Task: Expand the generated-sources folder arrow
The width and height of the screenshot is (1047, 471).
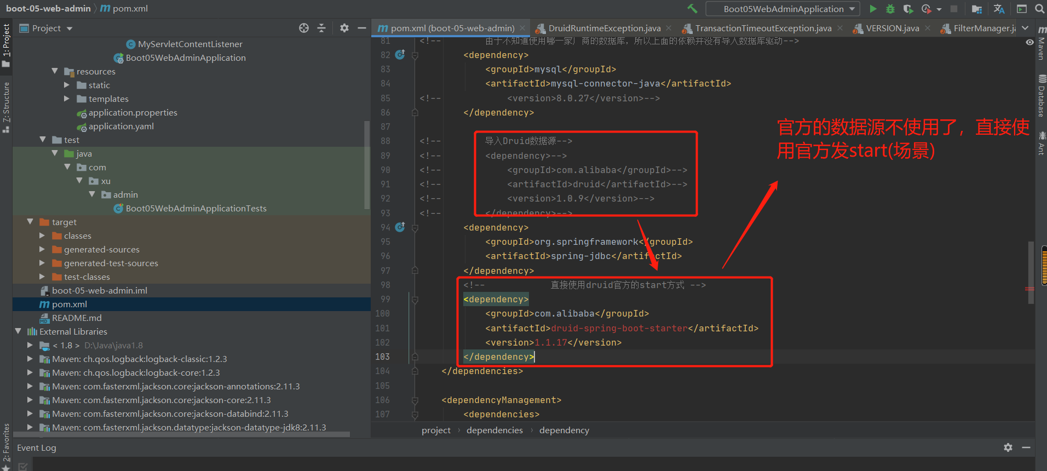Action: [x=42, y=249]
